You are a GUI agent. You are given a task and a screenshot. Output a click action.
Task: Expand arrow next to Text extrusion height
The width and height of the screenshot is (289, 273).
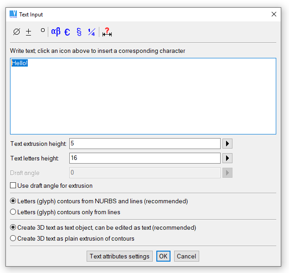227,144
